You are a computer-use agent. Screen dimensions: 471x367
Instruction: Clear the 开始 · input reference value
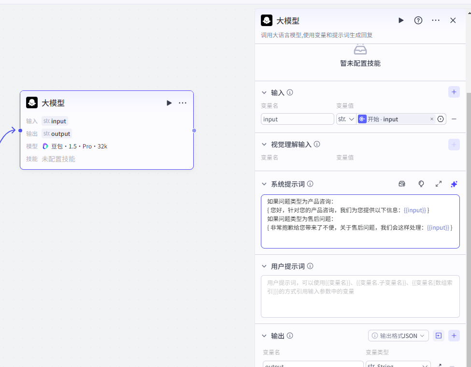coord(432,119)
